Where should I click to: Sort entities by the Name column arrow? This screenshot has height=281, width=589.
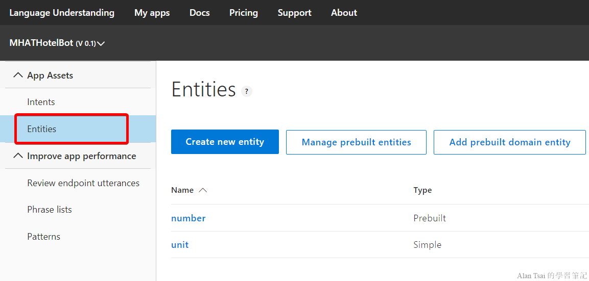click(203, 190)
